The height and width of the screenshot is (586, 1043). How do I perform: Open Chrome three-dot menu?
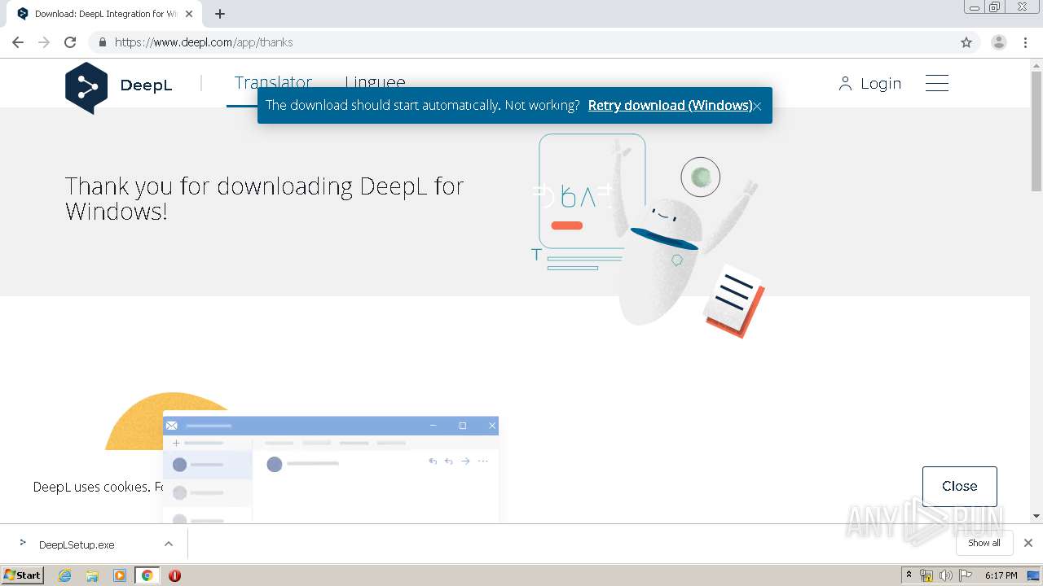pyautogui.click(x=1026, y=42)
